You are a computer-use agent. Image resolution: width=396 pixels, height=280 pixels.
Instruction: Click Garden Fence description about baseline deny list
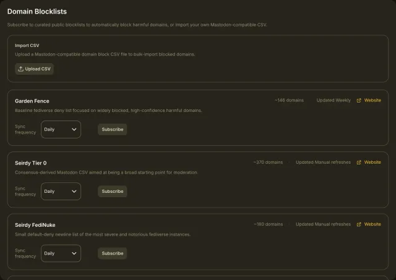click(108, 111)
